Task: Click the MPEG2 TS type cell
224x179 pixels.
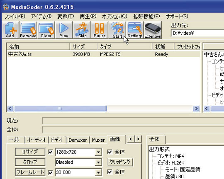Action: click(110, 54)
